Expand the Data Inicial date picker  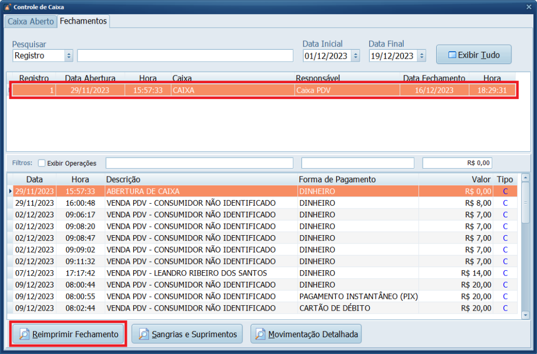355,56
